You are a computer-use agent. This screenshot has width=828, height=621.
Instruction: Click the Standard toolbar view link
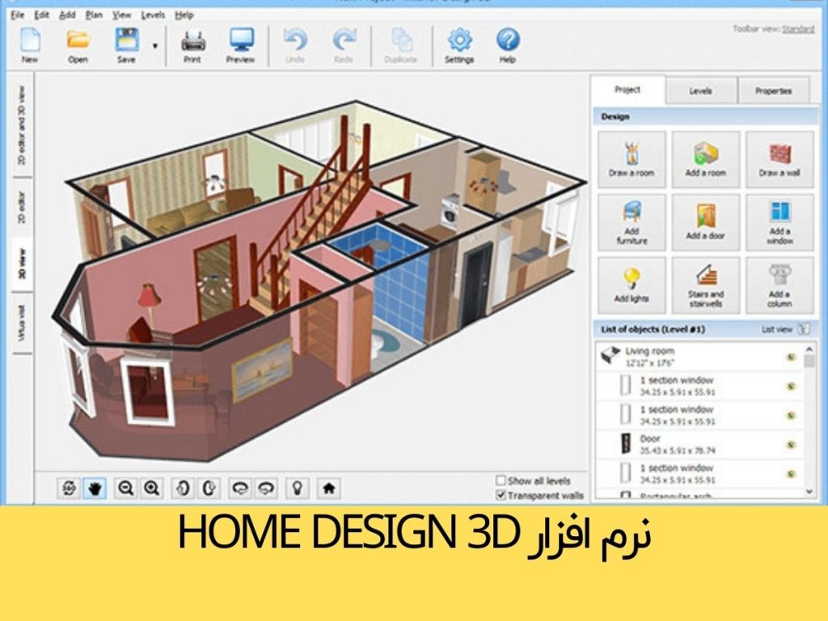pos(798,28)
